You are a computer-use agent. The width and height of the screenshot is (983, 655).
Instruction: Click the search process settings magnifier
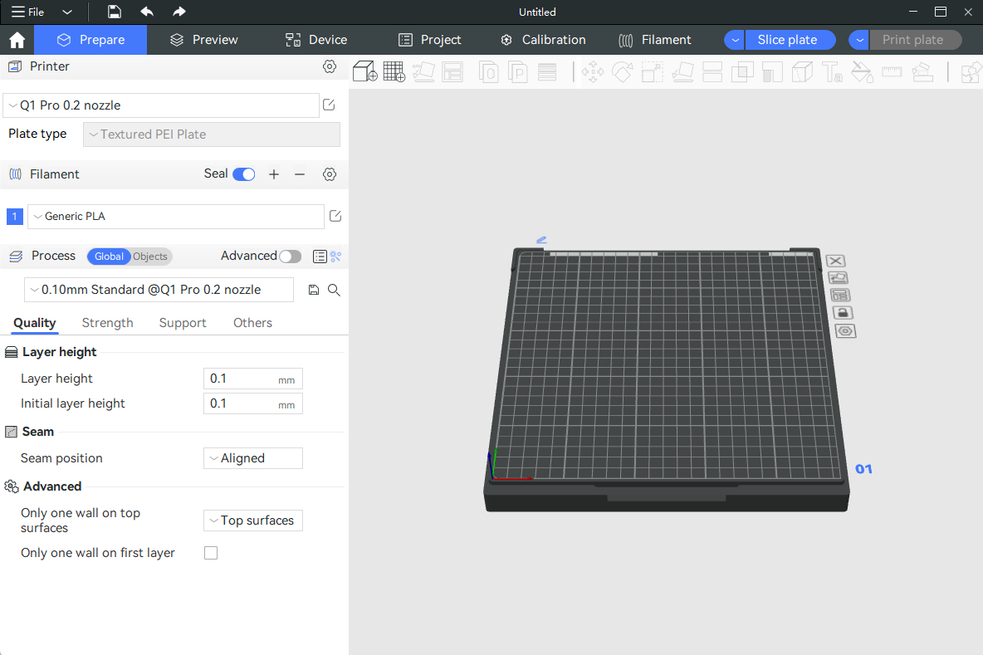click(x=334, y=290)
